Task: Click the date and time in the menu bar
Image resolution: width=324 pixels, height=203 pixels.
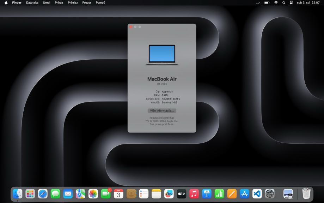Action: pyautogui.click(x=308, y=3)
